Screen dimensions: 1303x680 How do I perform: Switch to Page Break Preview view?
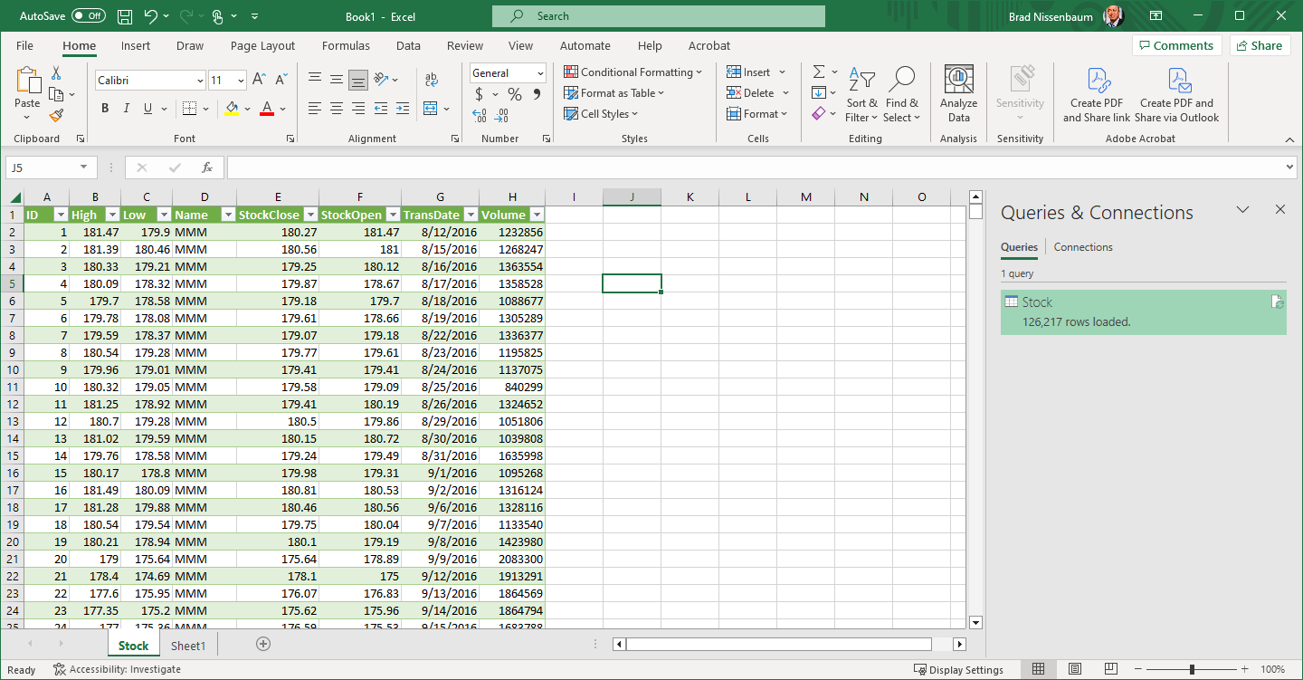[1111, 669]
